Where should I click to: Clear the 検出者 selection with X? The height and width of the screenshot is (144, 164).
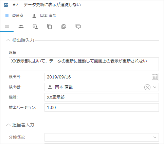pyautogui.click(x=147, y=87)
